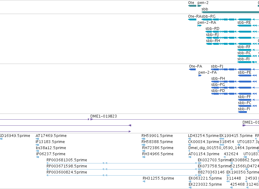Select the 432624 EST label
The image size is (259, 189).
coord(231,154)
